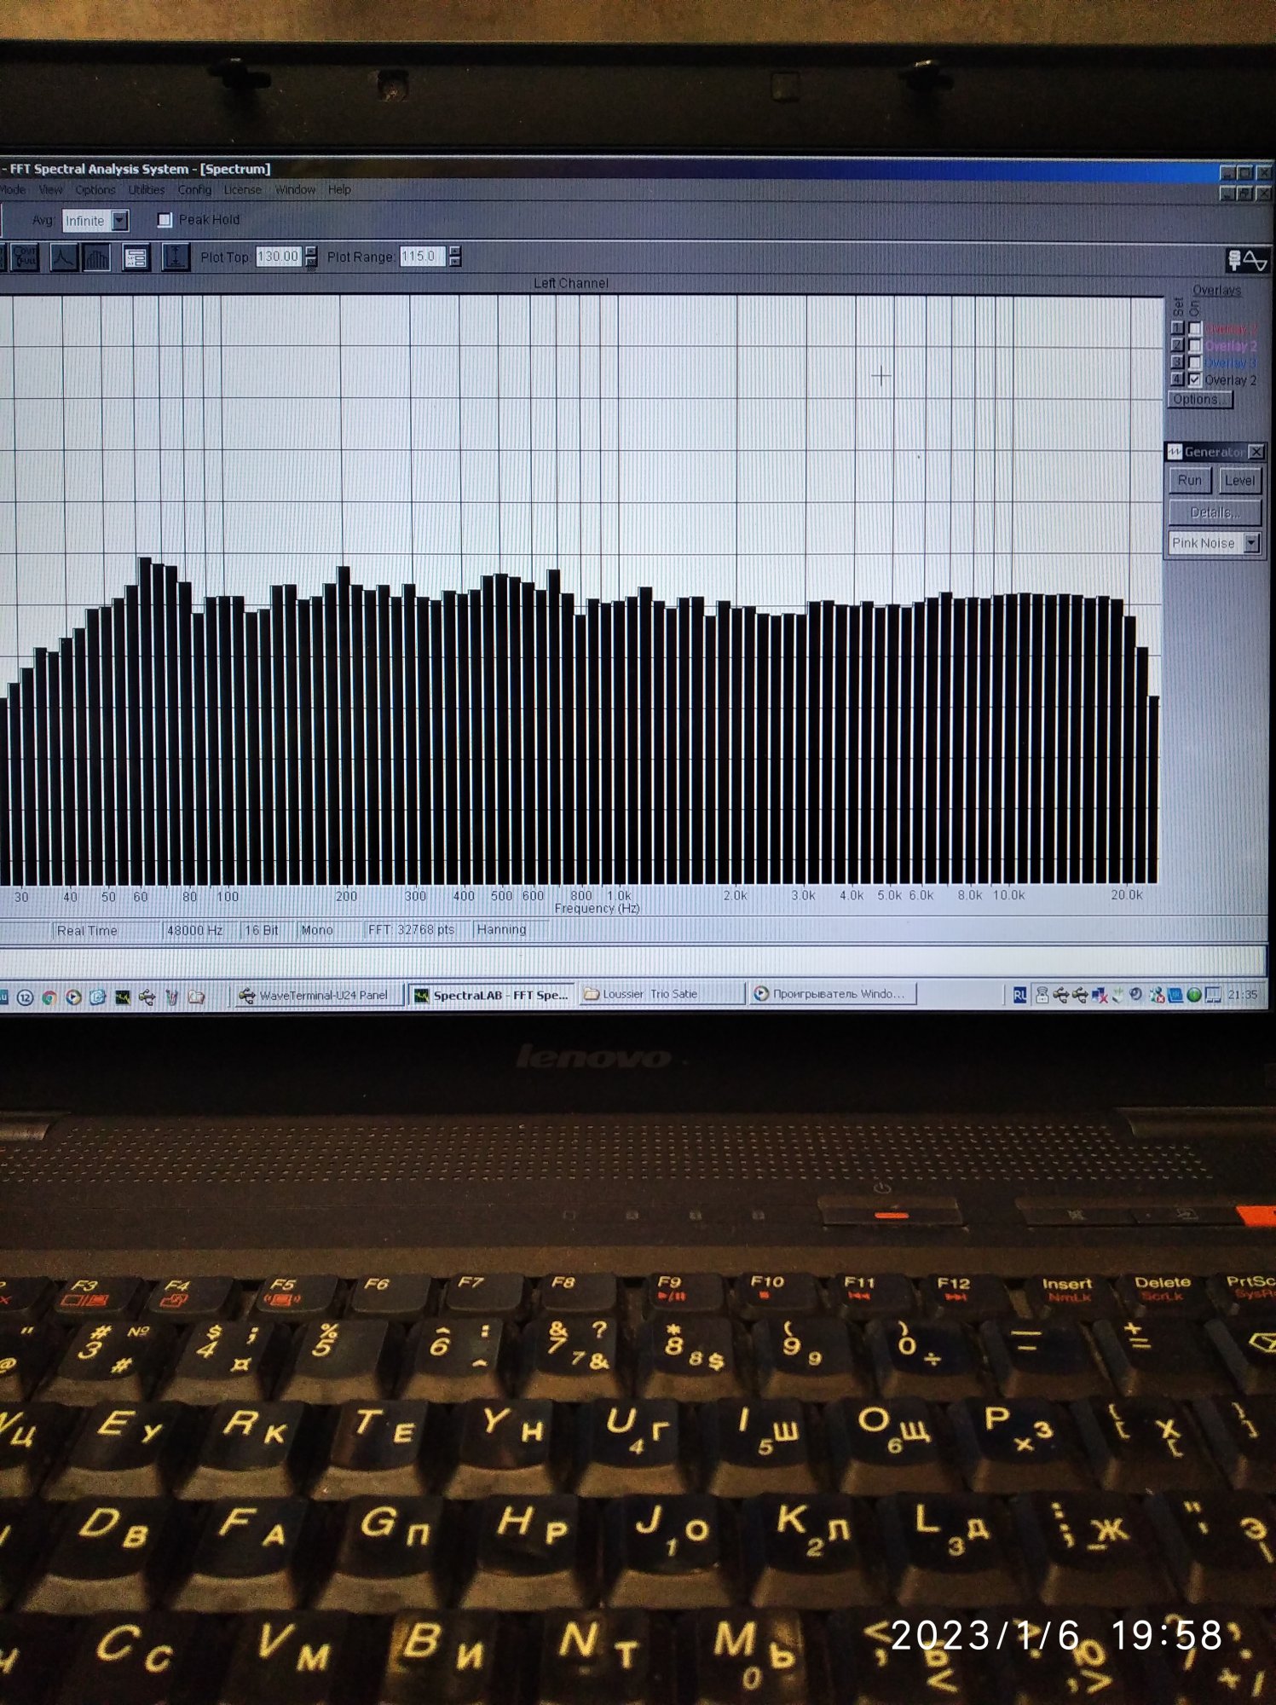Click the Plot Range value field
This screenshot has width=1276, height=1705.
click(422, 257)
